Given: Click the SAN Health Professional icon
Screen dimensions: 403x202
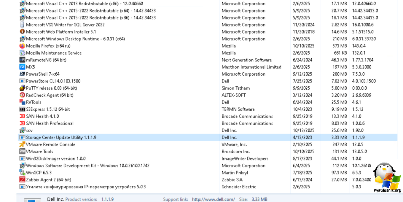Looking at the screenshot, I should (22, 123).
